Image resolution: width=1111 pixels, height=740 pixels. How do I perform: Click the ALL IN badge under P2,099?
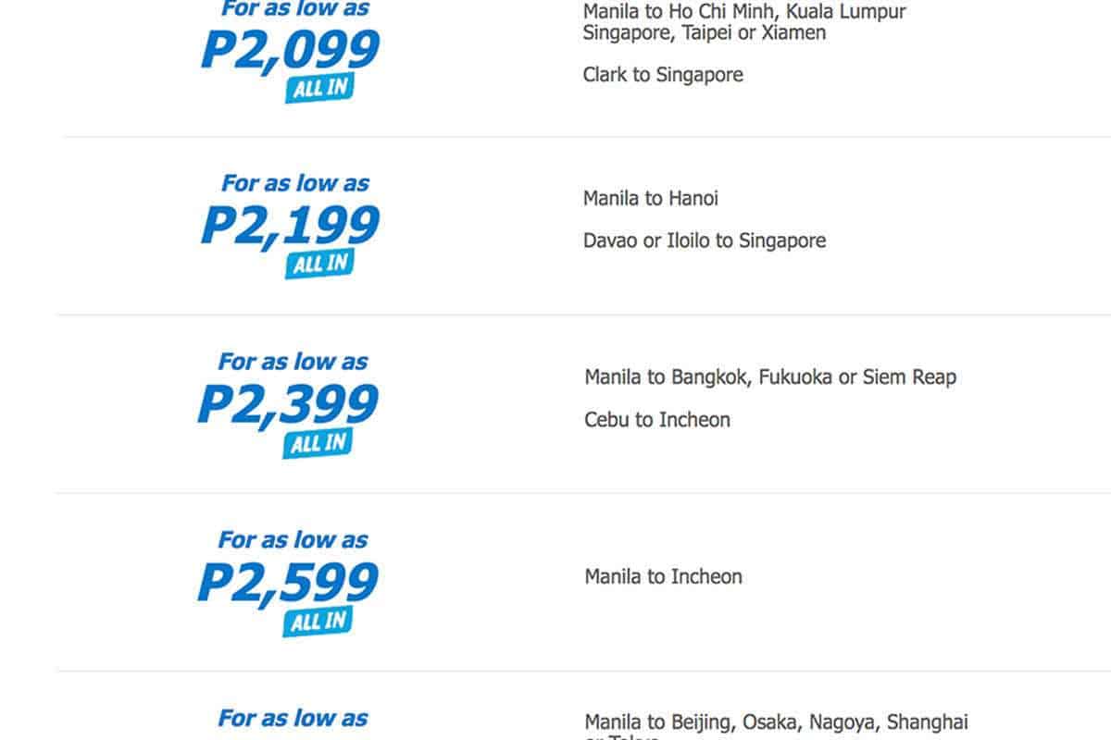pos(319,89)
